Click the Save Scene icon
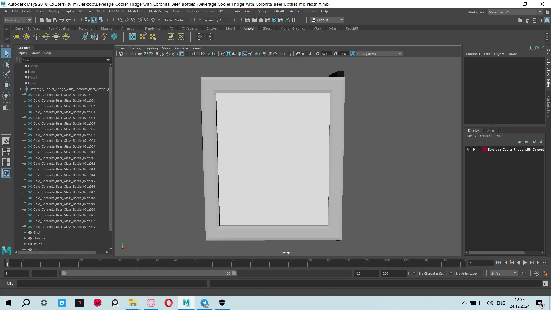 click(x=55, y=20)
